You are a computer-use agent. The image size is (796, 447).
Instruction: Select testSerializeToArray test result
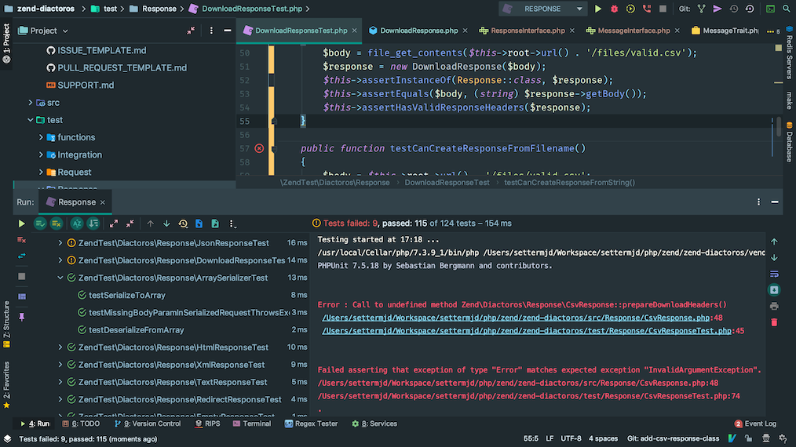(x=127, y=296)
